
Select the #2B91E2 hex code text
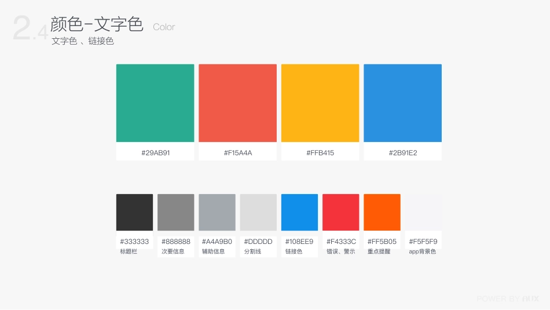(x=402, y=153)
